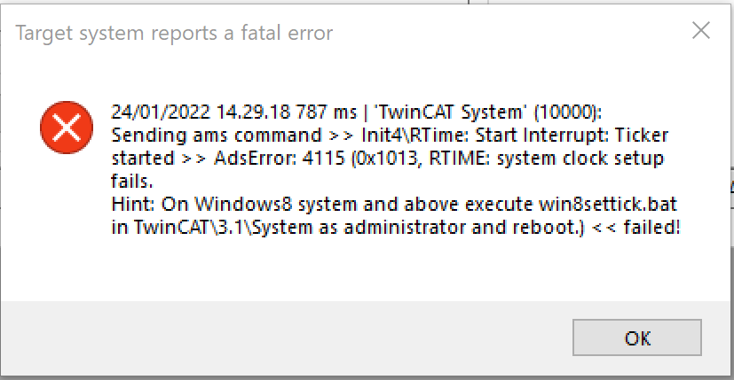Click the 'Target system reports a fatal error' title

(x=175, y=34)
